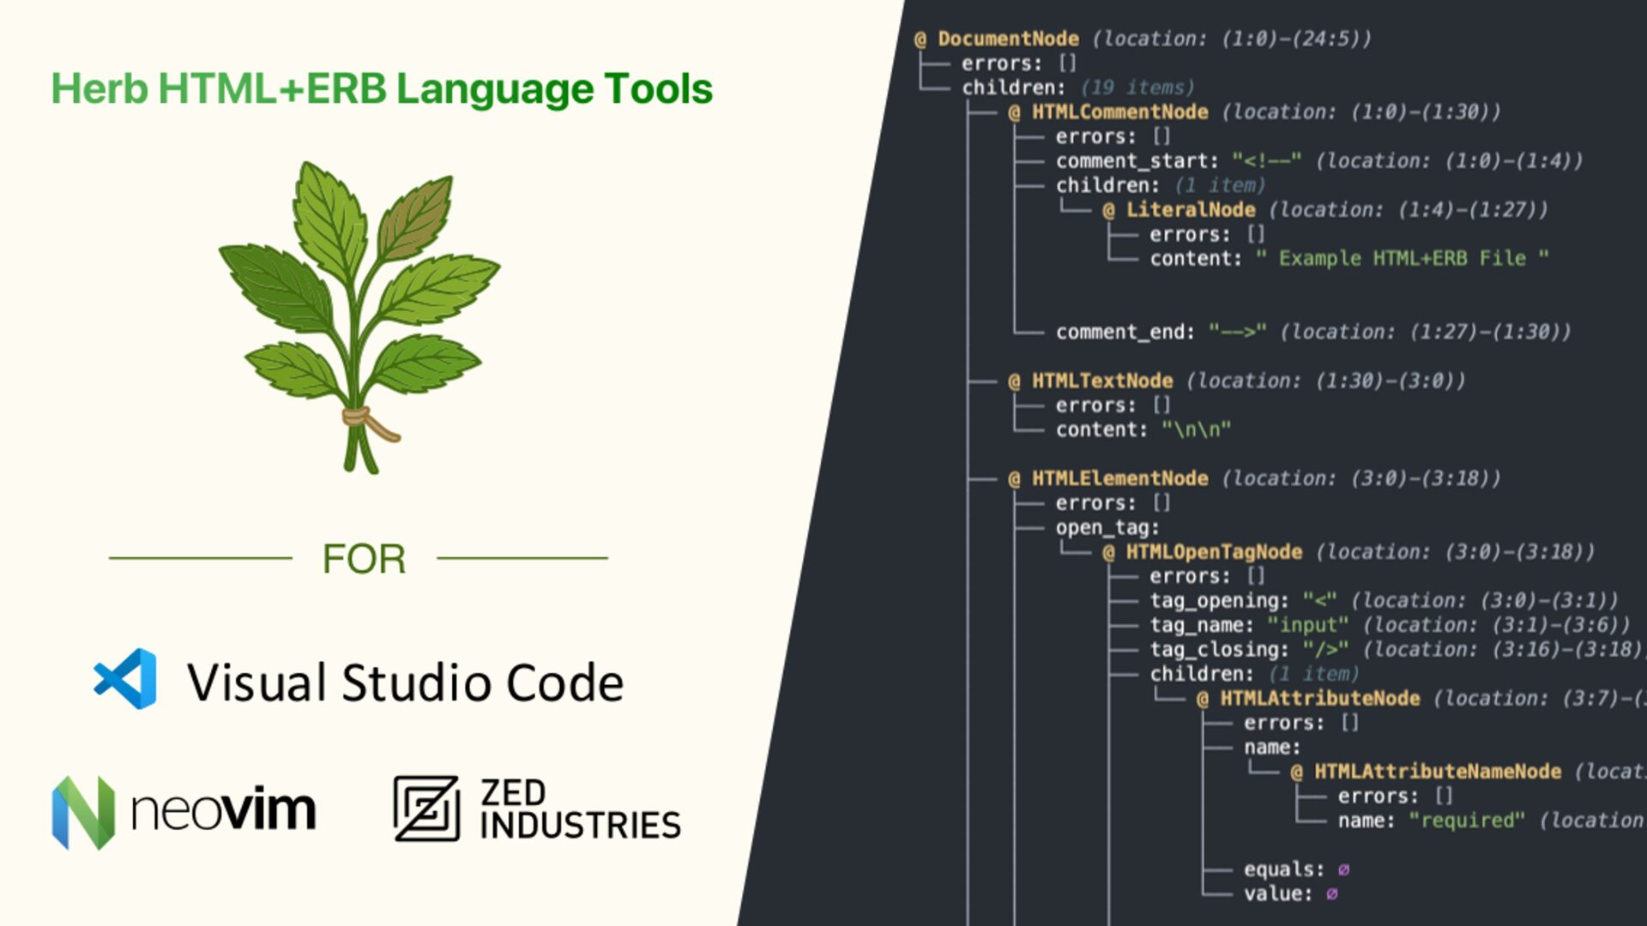Click the ZED INDUSTRIES wordmark text

tap(580, 809)
